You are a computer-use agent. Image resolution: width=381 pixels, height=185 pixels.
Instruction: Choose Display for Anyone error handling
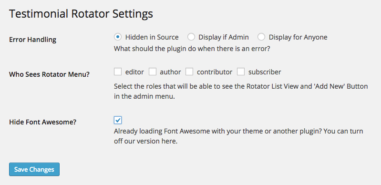261,37
